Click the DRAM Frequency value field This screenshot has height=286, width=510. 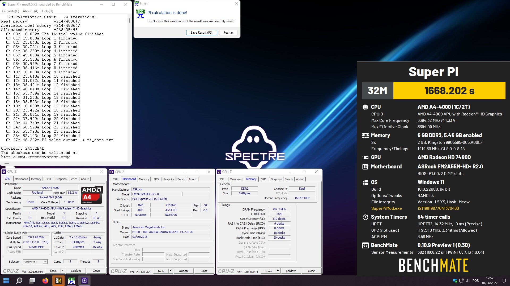[x=279, y=209]
